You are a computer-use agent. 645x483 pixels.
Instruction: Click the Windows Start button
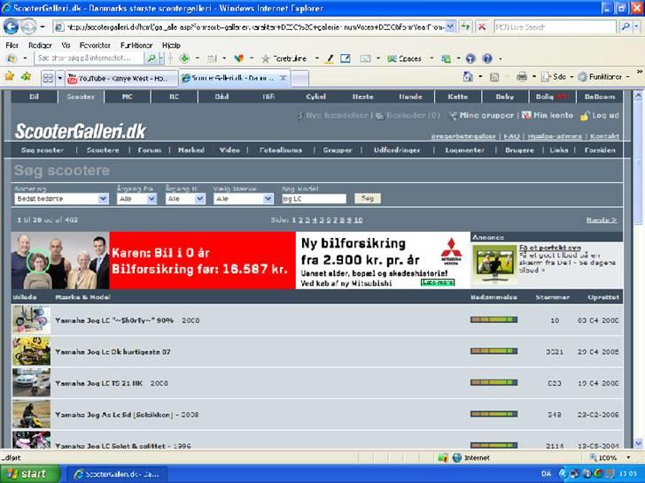point(27,473)
